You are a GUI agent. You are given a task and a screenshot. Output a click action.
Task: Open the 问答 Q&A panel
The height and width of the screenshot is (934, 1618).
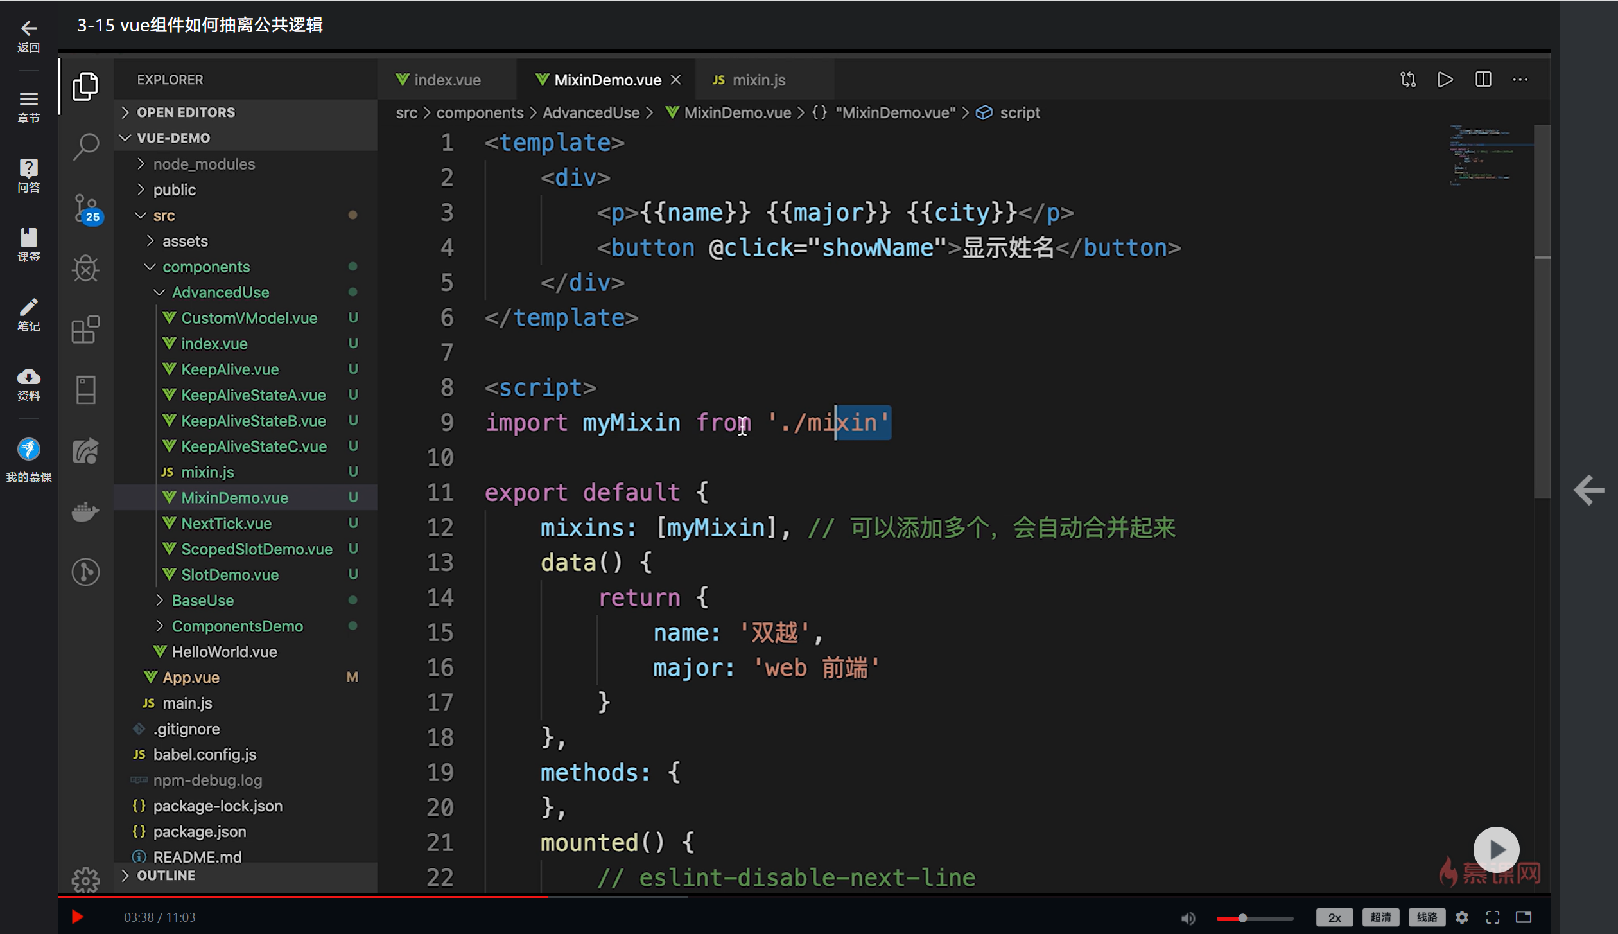[28, 175]
